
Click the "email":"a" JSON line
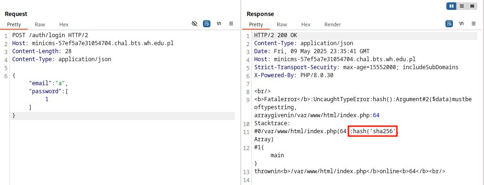point(48,83)
